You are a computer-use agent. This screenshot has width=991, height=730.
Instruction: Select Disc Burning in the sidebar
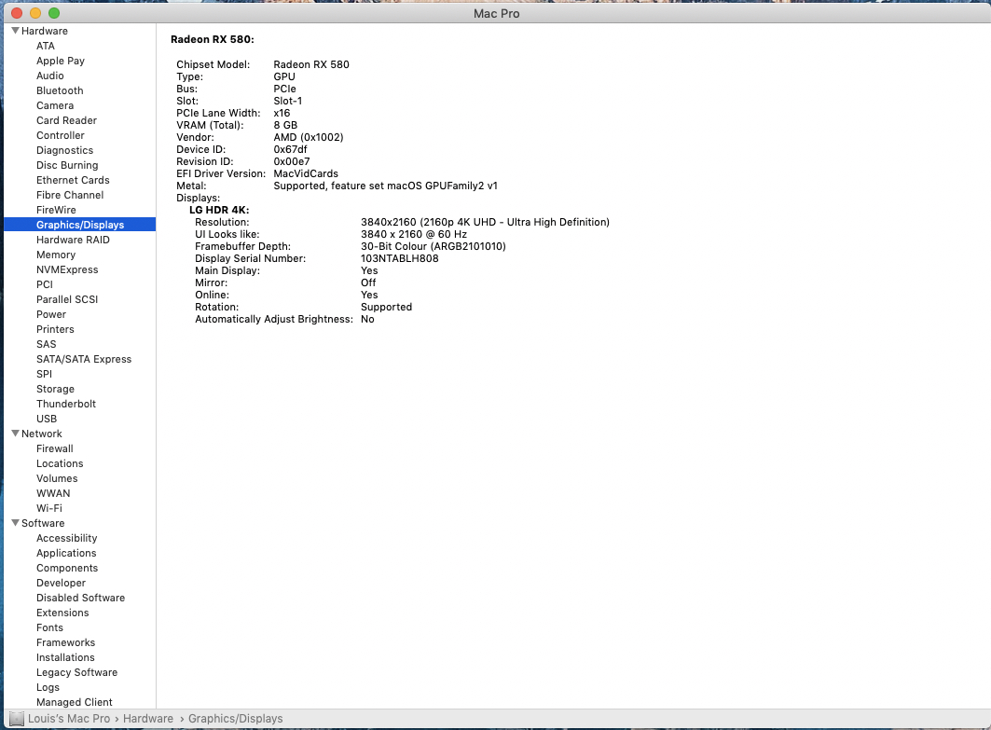point(67,165)
